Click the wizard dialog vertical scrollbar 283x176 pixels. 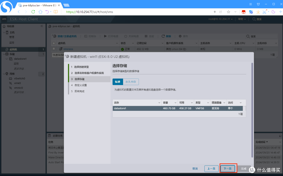252,110
